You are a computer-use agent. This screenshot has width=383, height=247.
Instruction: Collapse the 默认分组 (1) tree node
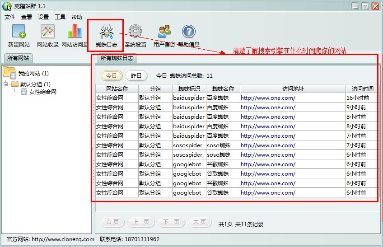coord(5,84)
